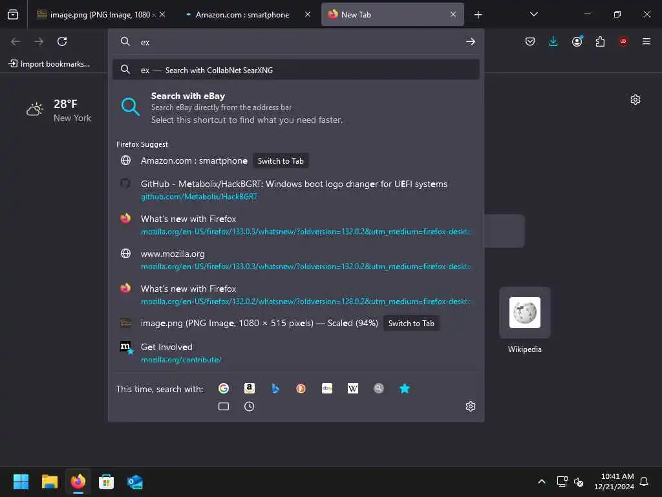Open the github.com/Metabolix/HackBGRT link
The width and height of the screenshot is (662, 497).
click(x=199, y=197)
